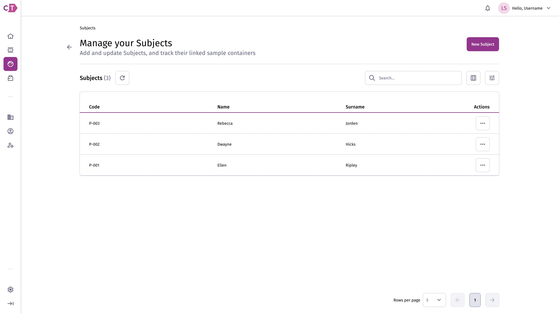Click the Subjects (3) count heading
This screenshot has height=314, width=559.
pos(95,78)
